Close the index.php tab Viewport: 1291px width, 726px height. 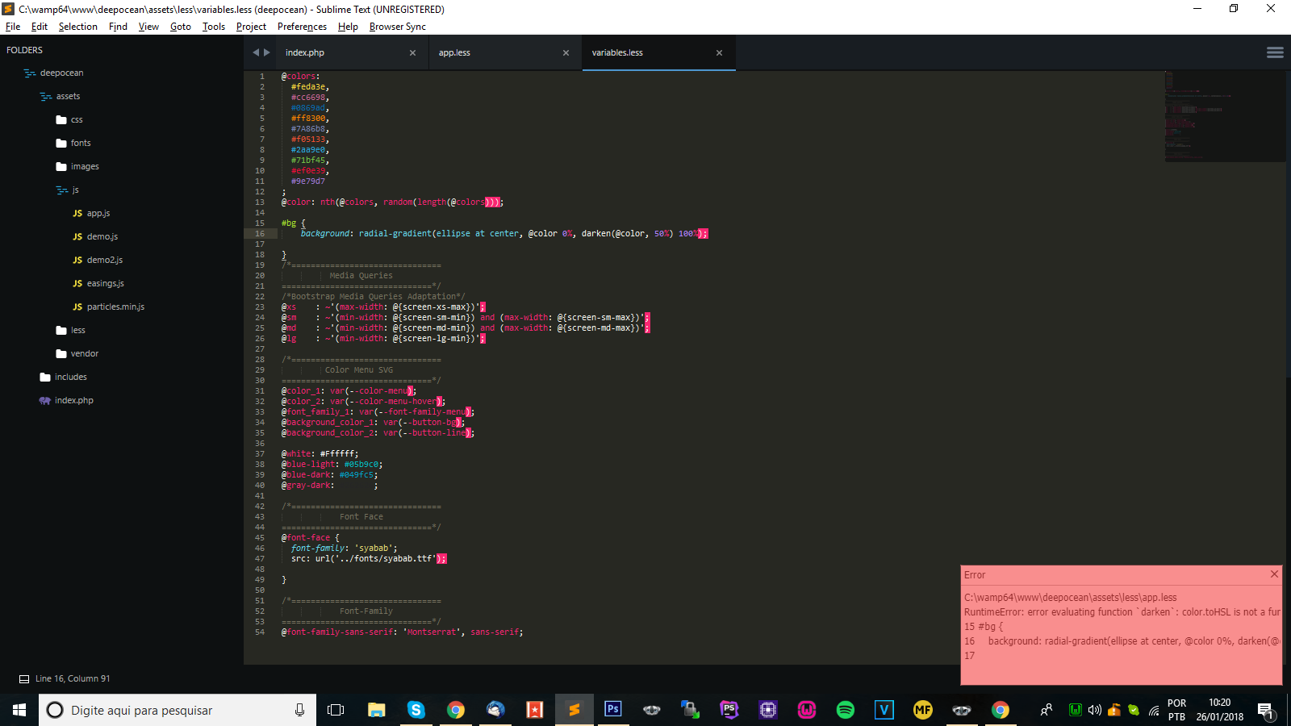point(412,53)
